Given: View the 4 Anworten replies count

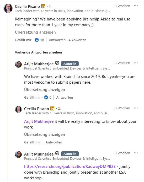Looking at the screenshot, I should [x=77, y=40].
